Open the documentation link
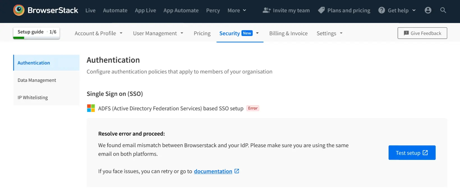Viewport: 460px width, 196px height. pyautogui.click(x=213, y=171)
